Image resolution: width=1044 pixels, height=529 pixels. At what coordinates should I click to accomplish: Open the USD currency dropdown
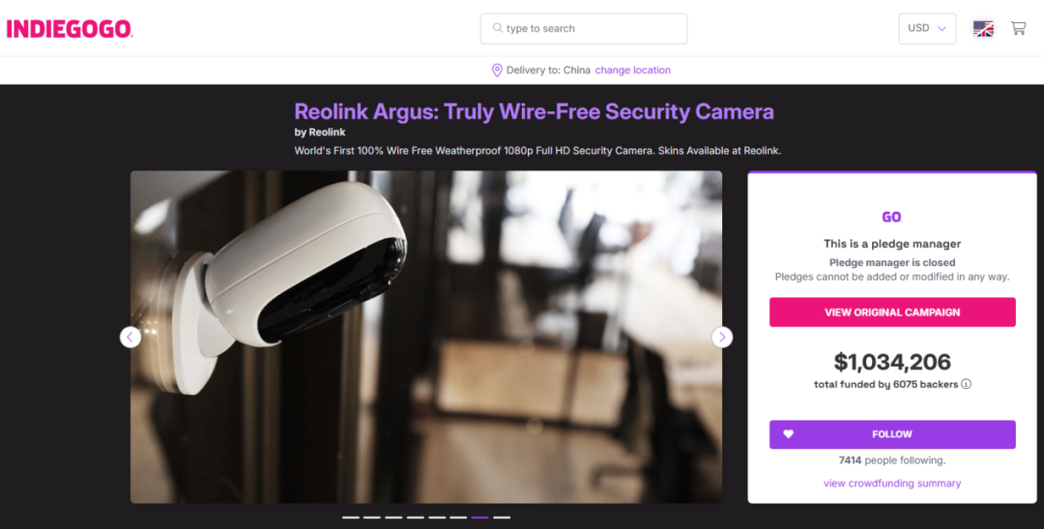(927, 29)
